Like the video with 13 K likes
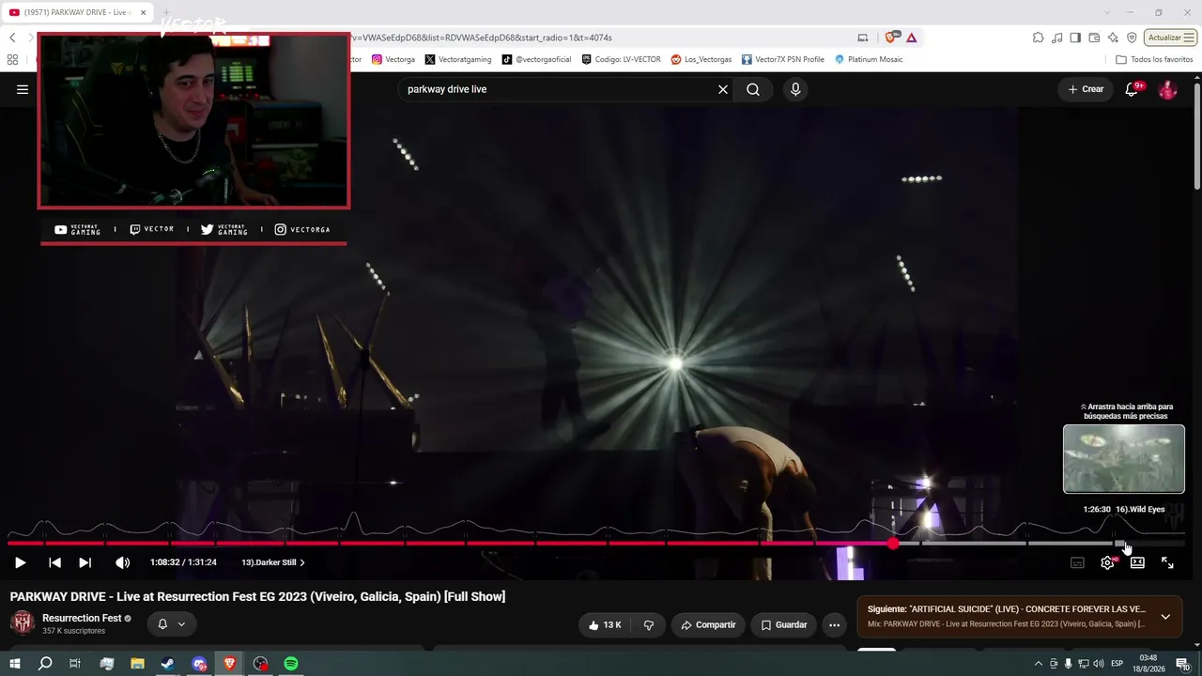Screen dimensions: 1202x676 (605, 624)
